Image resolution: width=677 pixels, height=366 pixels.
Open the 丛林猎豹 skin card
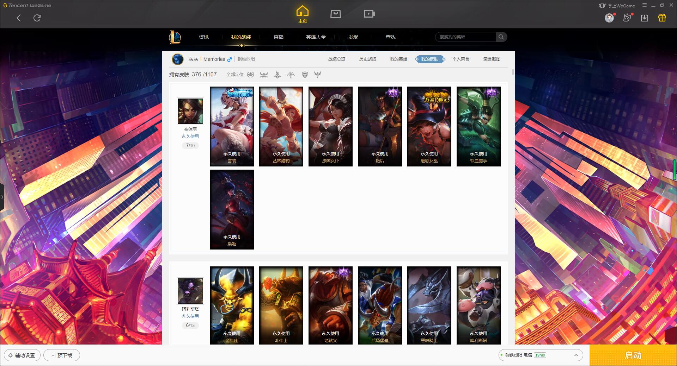click(x=281, y=126)
